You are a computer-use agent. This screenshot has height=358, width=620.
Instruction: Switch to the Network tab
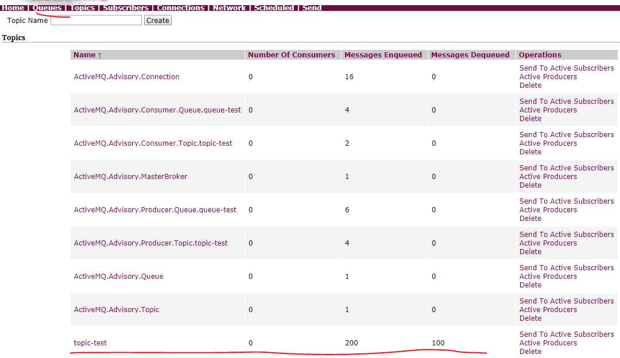[x=229, y=7]
